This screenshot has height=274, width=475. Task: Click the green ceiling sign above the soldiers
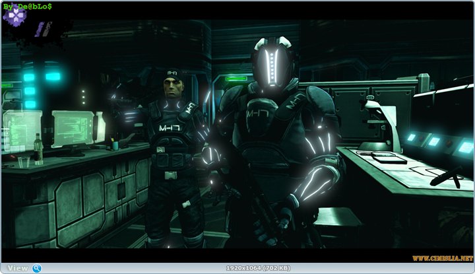pos(236,78)
